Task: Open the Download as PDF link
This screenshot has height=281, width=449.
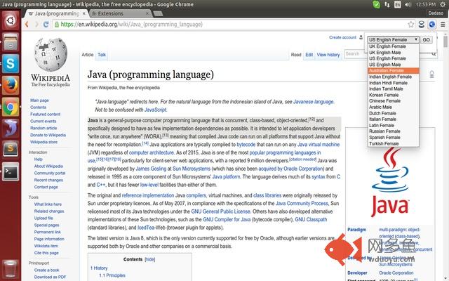Action: [x=50, y=277]
